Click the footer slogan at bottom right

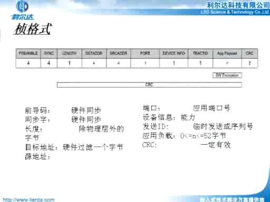tap(232, 199)
